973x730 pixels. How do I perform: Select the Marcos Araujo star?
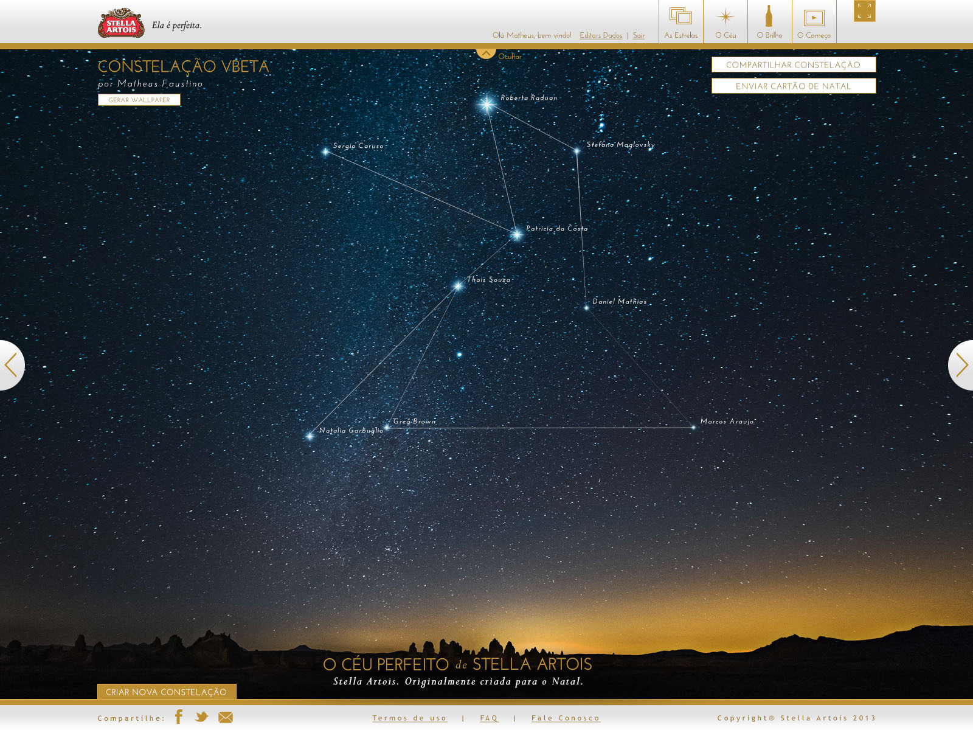[693, 427]
